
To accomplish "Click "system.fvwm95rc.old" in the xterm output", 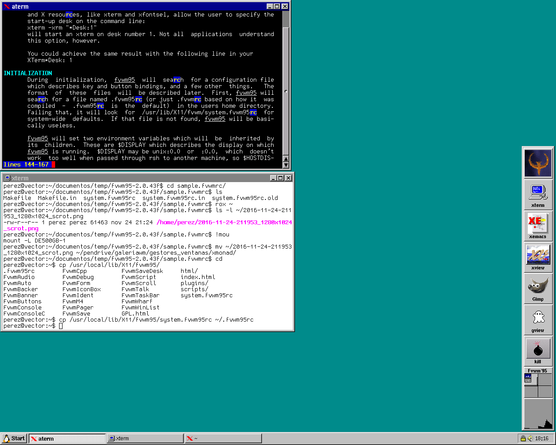I will pyautogui.click(x=245, y=198).
